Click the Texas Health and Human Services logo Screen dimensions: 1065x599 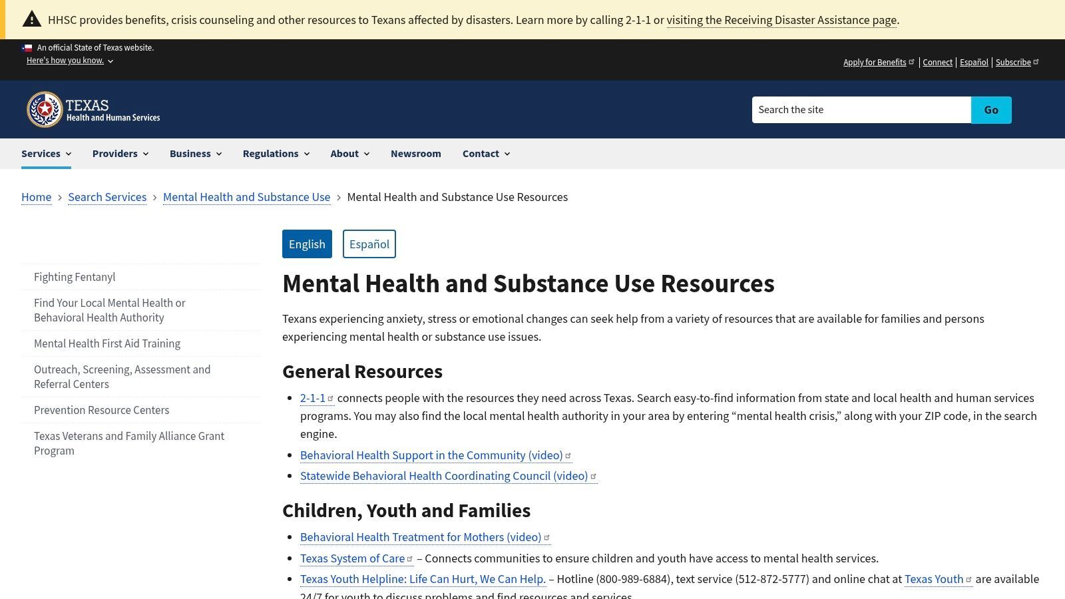click(x=93, y=110)
